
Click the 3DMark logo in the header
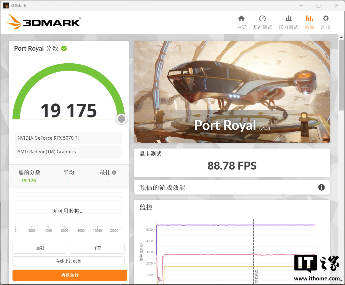click(x=44, y=22)
